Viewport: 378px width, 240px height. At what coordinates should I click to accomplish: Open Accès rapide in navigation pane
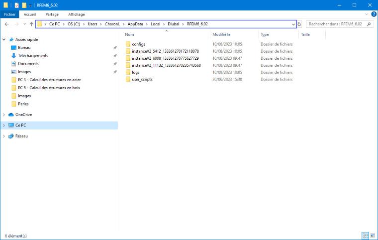[26, 39]
